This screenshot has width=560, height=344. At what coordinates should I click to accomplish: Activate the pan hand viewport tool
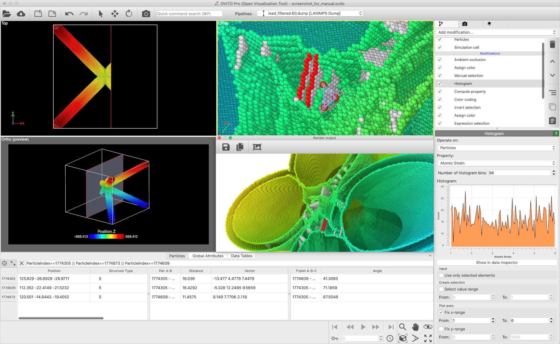pos(415,327)
